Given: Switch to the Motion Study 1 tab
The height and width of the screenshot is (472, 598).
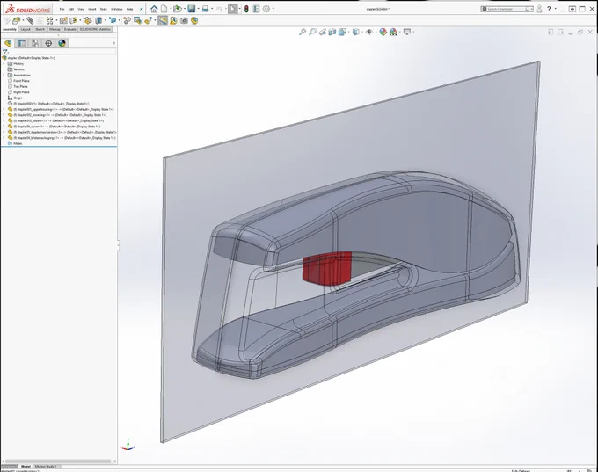Looking at the screenshot, I should (x=46, y=466).
